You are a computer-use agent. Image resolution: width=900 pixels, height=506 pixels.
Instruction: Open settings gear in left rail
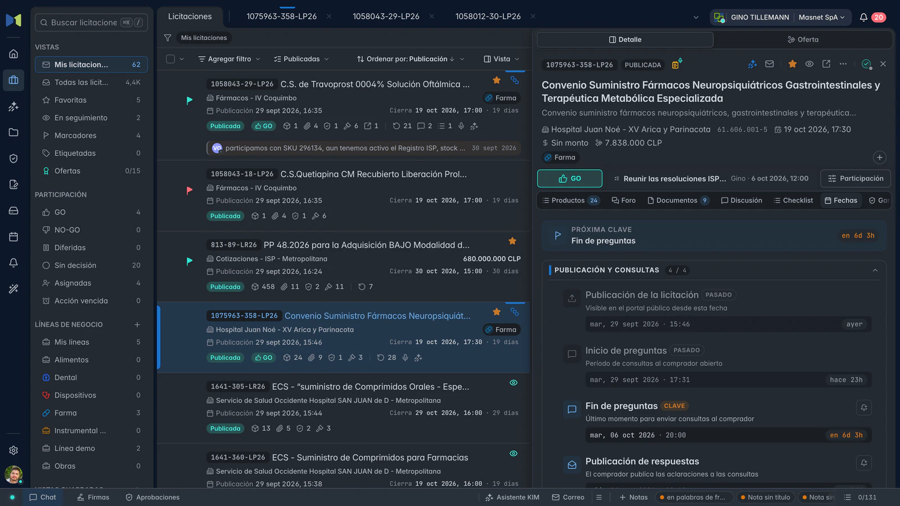(x=13, y=450)
